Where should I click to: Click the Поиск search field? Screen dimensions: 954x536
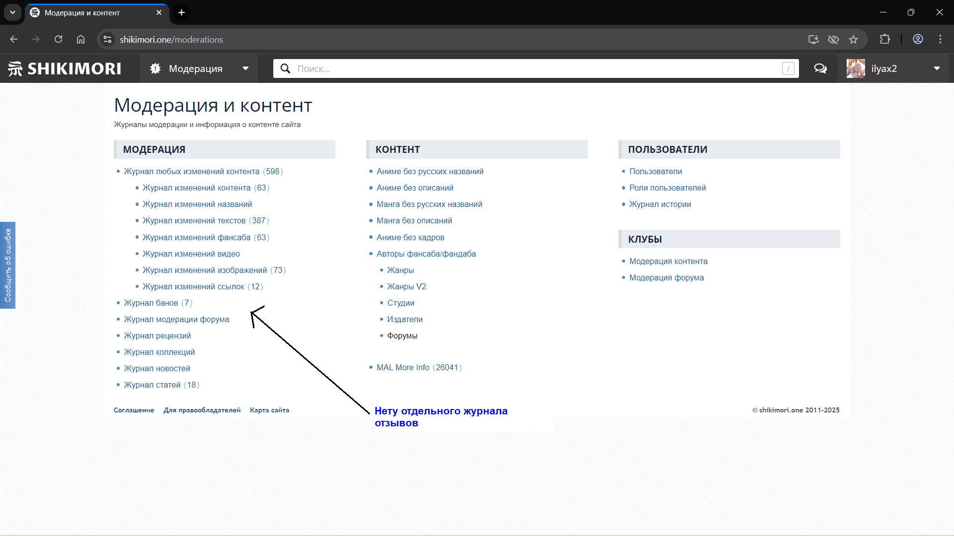537,68
